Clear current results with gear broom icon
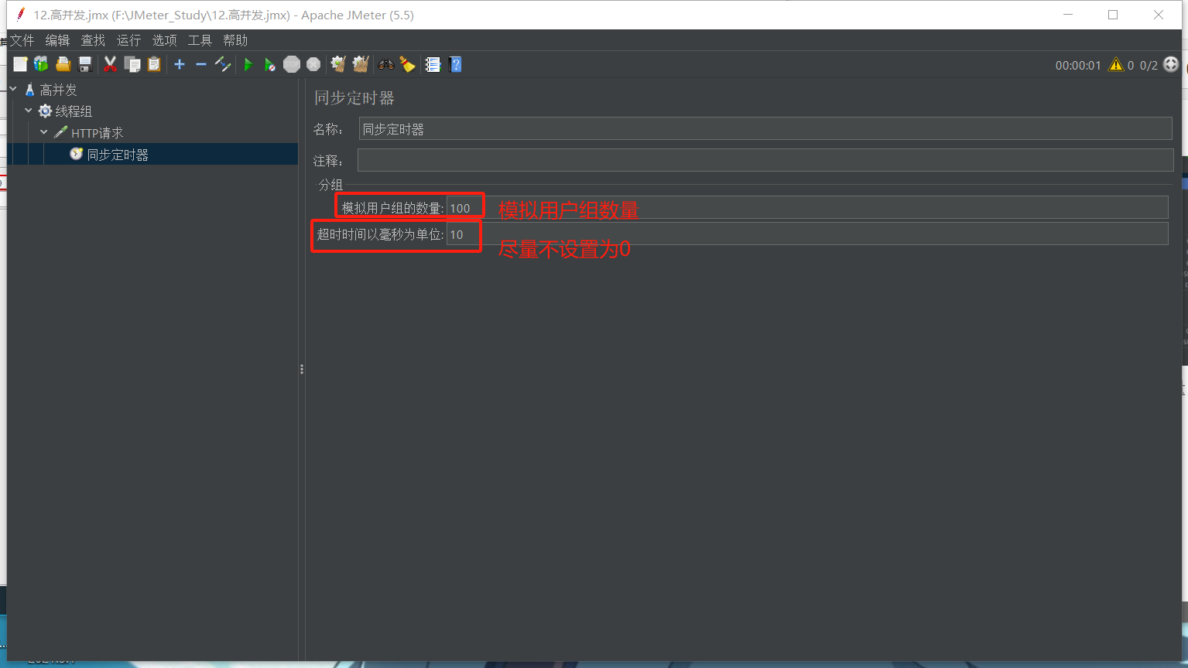 pyautogui.click(x=338, y=65)
